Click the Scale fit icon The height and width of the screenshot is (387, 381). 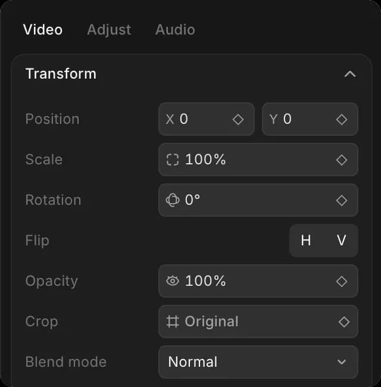tap(173, 160)
